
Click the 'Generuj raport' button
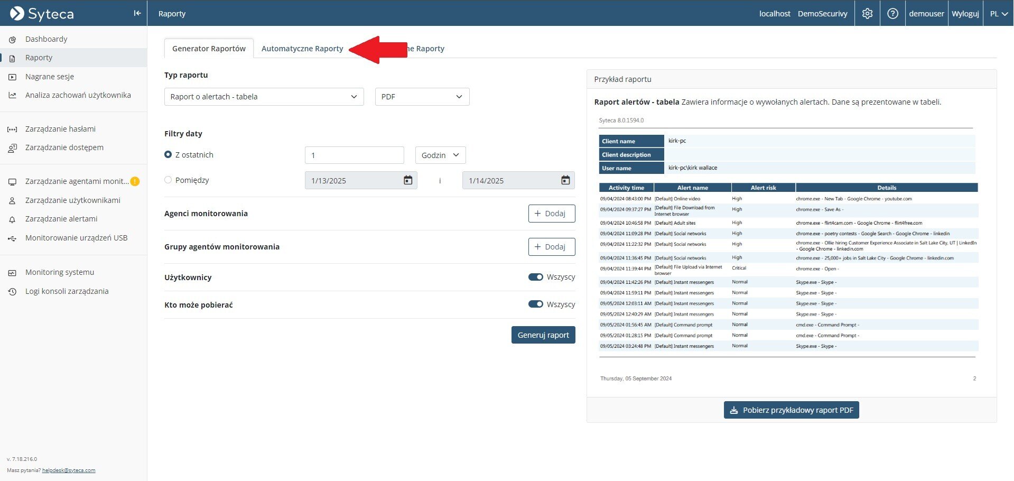tap(543, 335)
